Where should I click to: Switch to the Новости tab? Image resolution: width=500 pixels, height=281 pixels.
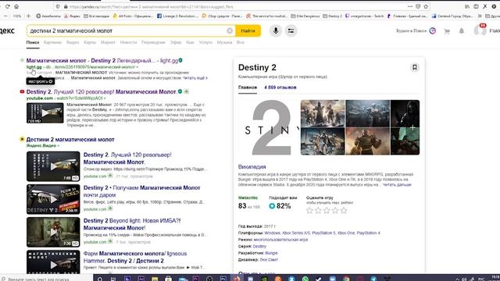click(128, 42)
